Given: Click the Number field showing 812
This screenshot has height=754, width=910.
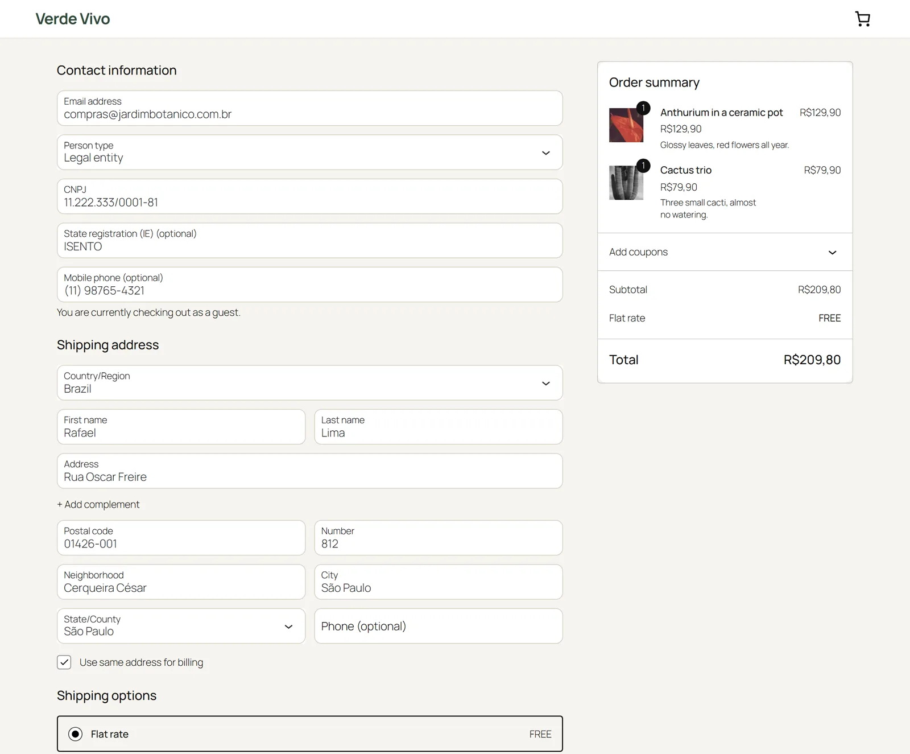Looking at the screenshot, I should (x=439, y=538).
